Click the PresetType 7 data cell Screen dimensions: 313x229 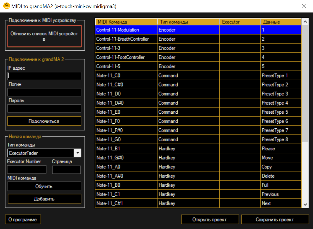click(x=281, y=130)
